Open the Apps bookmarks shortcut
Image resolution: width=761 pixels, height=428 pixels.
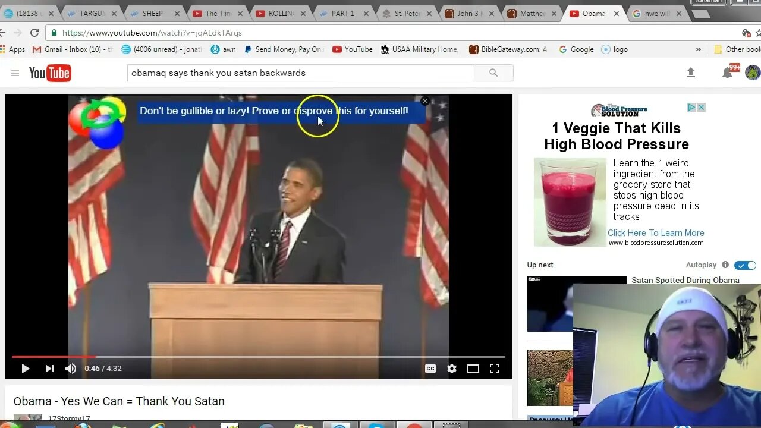[12, 49]
